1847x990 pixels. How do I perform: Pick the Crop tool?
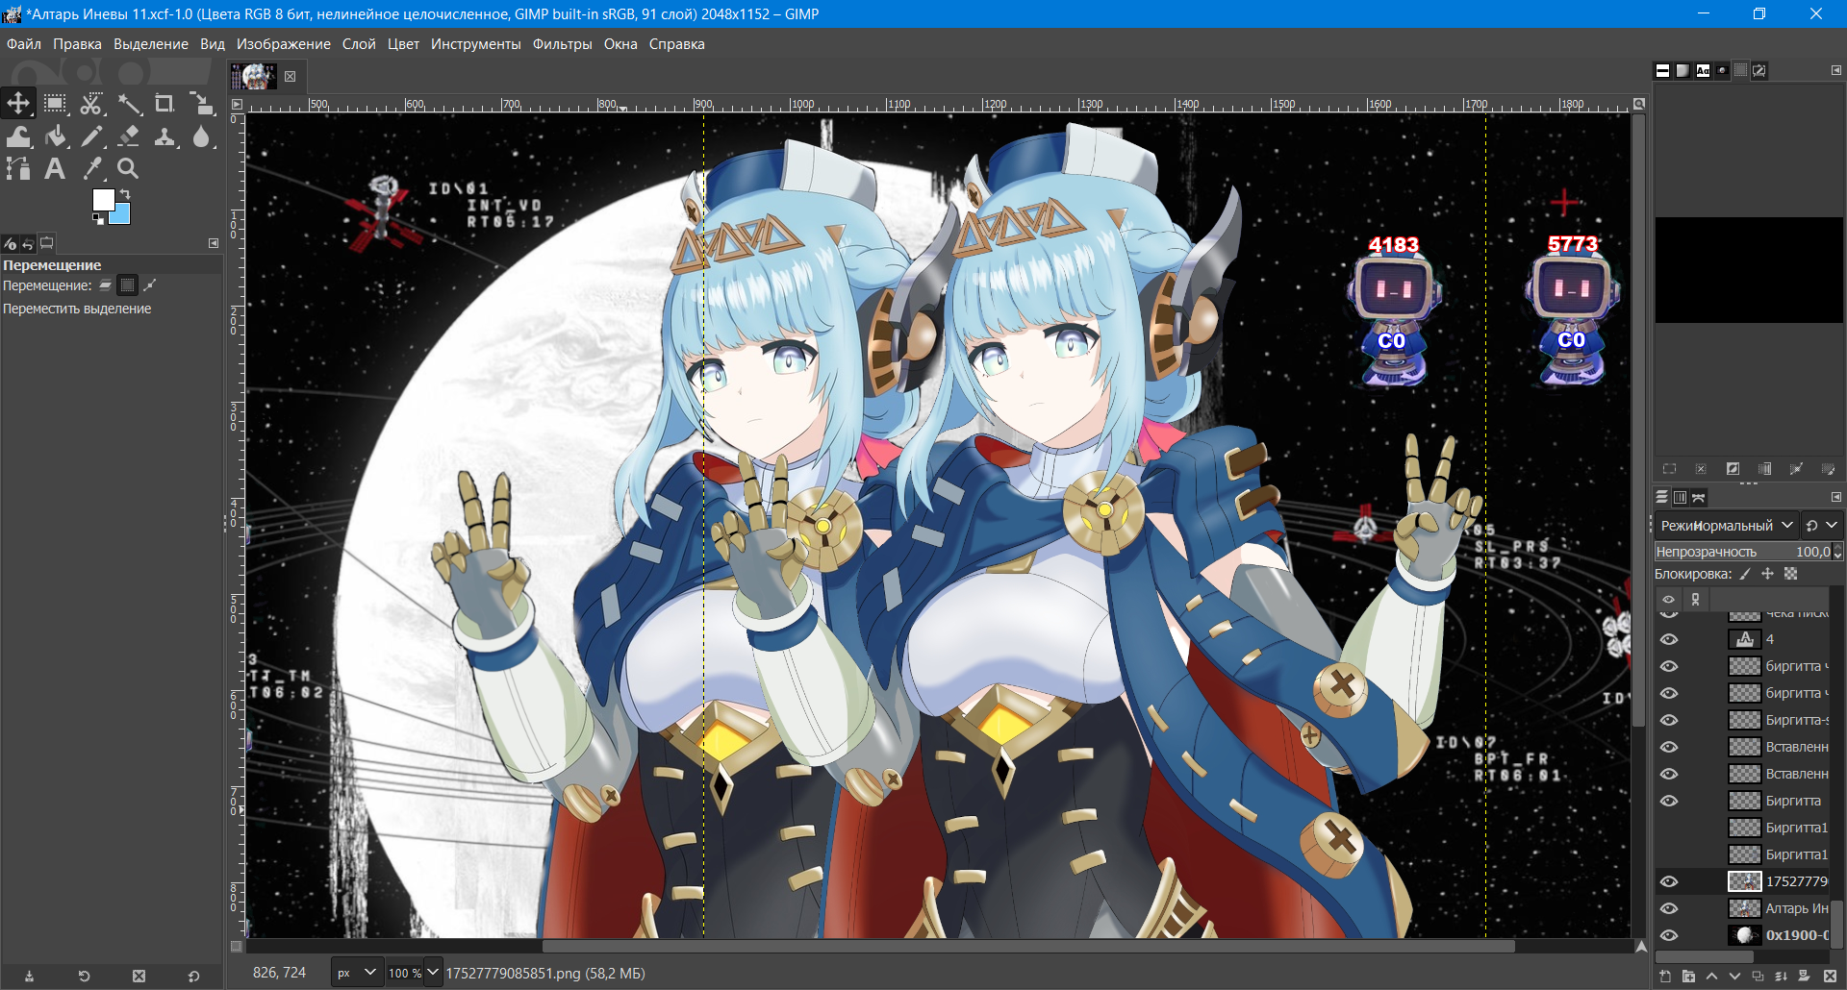coord(164,103)
